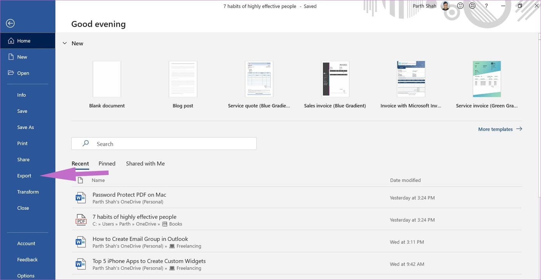Send a frown feedback via sad face icon
This screenshot has height=280, width=541.
coord(472,6)
